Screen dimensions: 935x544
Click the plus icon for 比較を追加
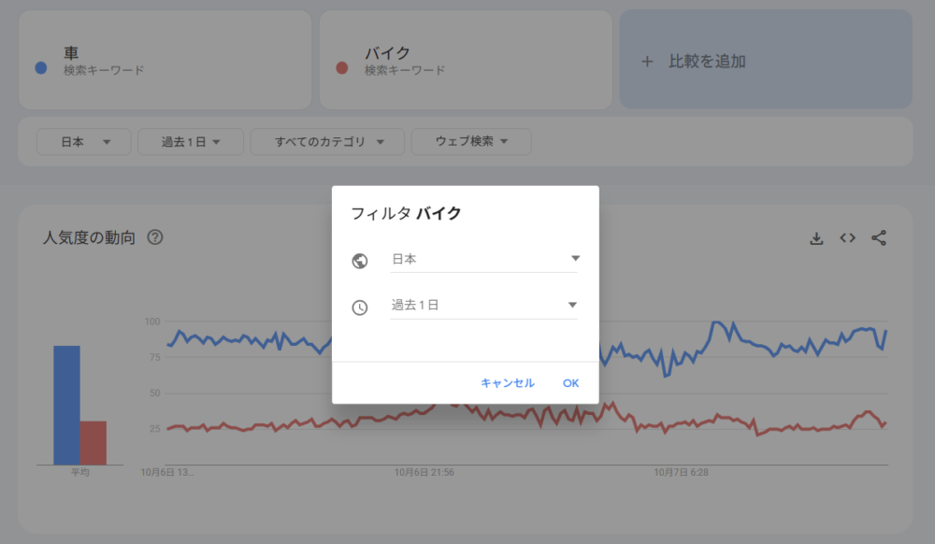(x=647, y=62)
